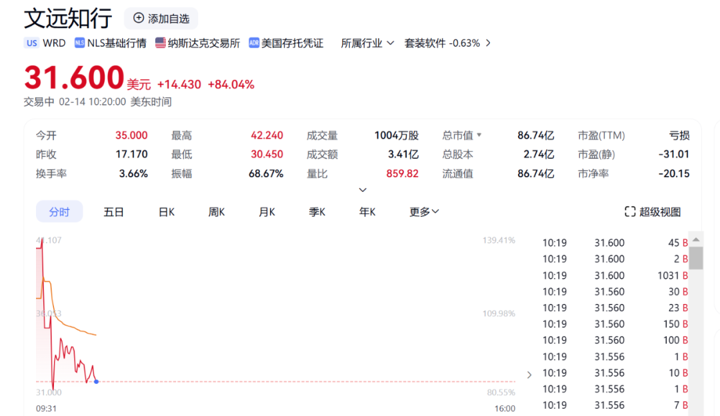Open the 周K chart tab

[x=216, y=212]
